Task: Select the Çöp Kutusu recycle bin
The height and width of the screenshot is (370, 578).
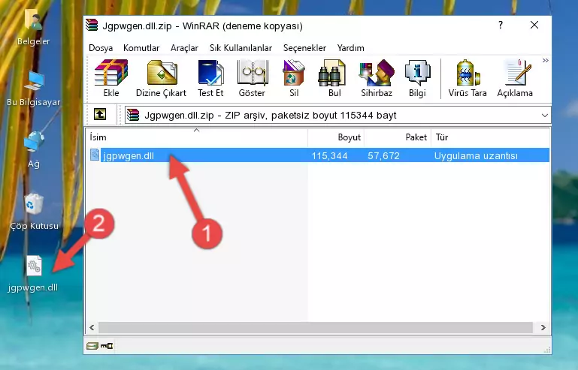Action: tap(34, 212)
